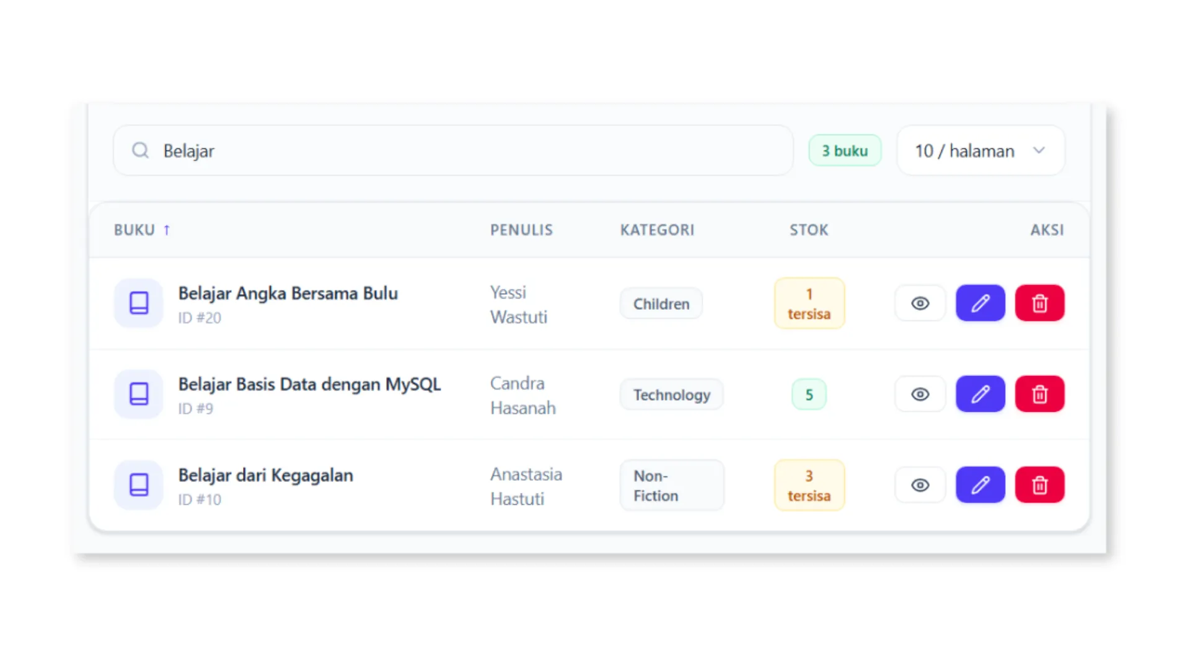This screenshot has width=1190, height=669.
Task: Sort by the BUKU column header
Action: point(134,230)
